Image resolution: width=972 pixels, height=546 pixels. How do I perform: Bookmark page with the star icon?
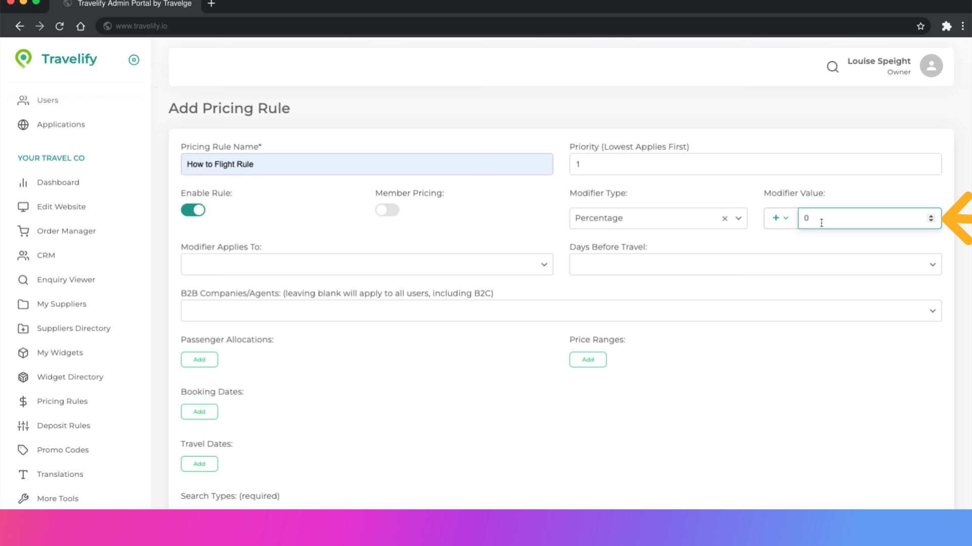[x=920, y=26]
